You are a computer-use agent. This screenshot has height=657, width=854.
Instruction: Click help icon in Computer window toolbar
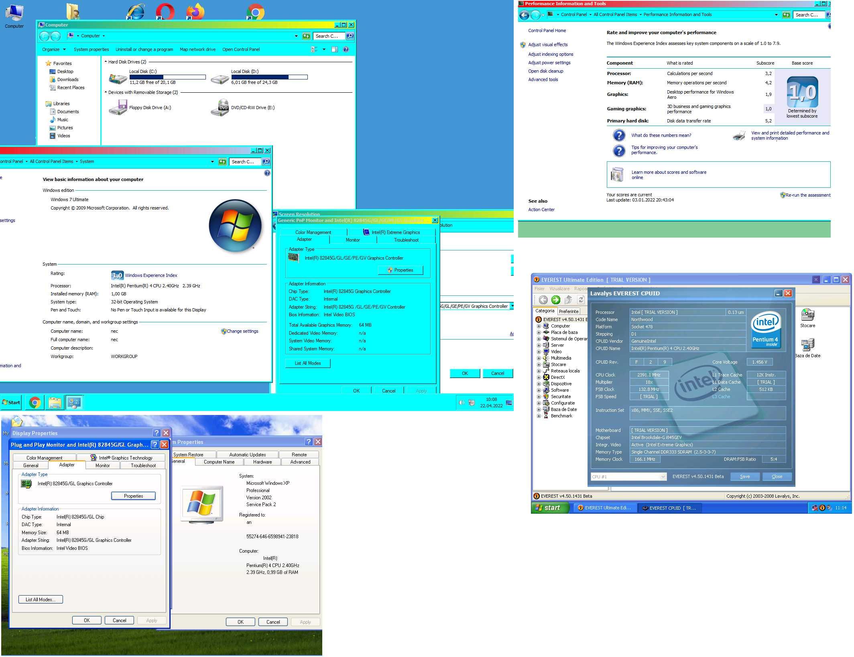tap(346, 49)
